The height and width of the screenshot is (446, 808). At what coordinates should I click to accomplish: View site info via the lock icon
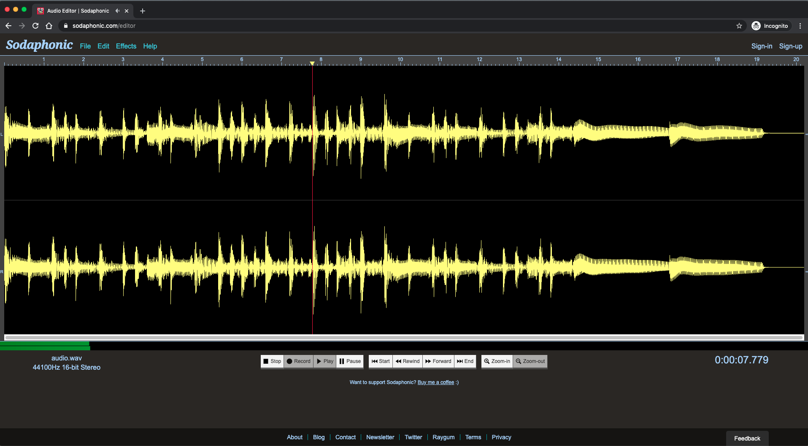[65, 26]
